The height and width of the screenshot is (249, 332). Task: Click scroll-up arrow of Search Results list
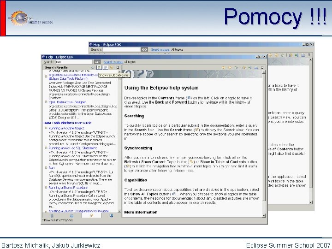click(x=119, y=72)
